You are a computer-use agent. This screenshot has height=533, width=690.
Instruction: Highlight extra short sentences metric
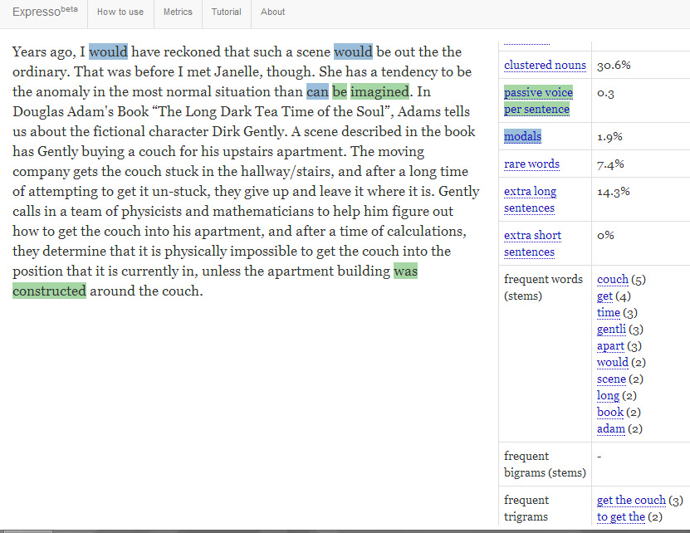click(532, 243)
